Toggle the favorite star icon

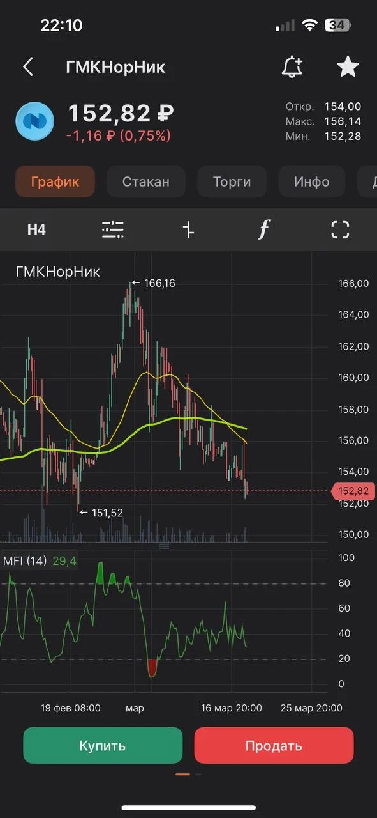(348, 66)
